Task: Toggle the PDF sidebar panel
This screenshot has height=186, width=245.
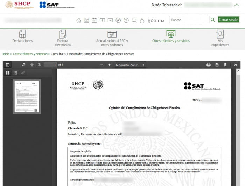Action: [x=8, y=65]
